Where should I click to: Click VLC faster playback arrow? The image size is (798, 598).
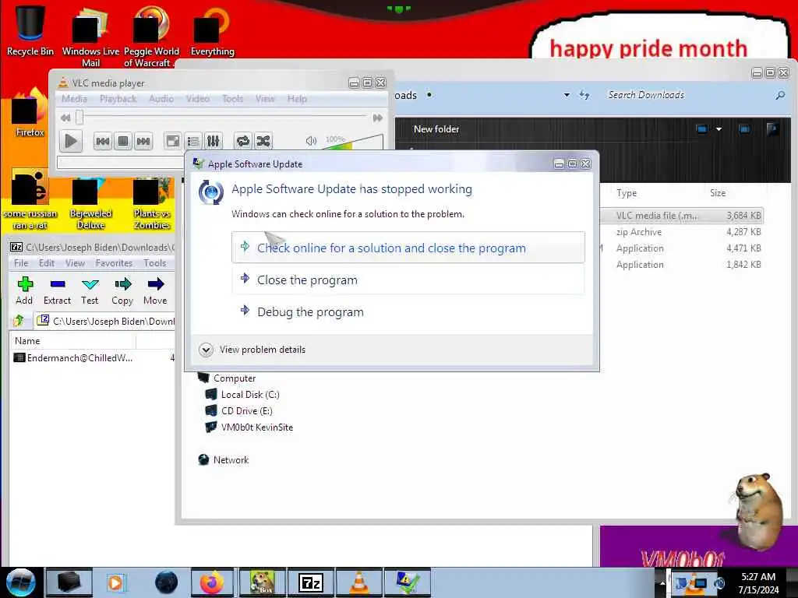(378, 118)
